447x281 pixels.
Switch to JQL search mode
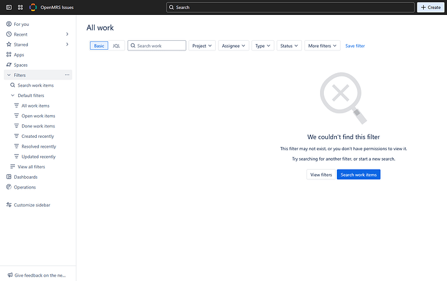click(117, 46)
